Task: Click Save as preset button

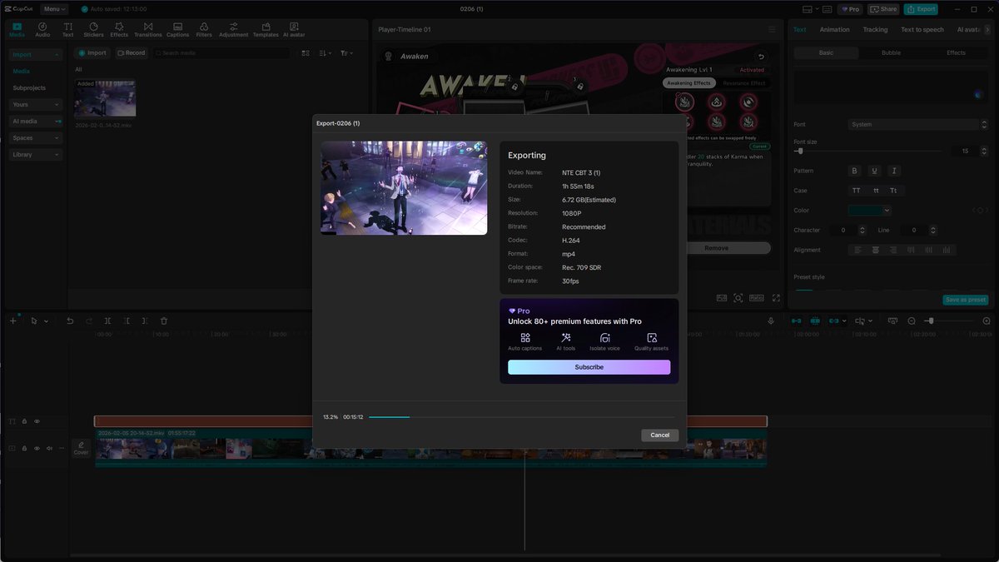Action: click(965, 300)
